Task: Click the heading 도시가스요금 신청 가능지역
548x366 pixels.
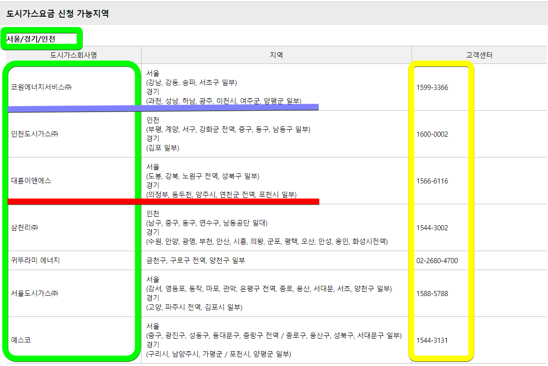Action: (x=58, y=13)
